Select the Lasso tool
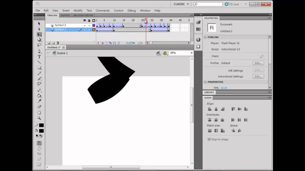Viewport: 305px width, 171px height. pyautogui.click(x=39, y=45)
